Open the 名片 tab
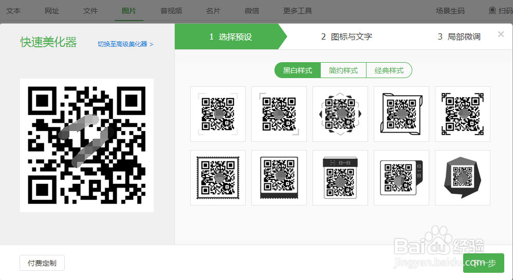This screenshot has width=513, height=280. click(x=213, y=11)
